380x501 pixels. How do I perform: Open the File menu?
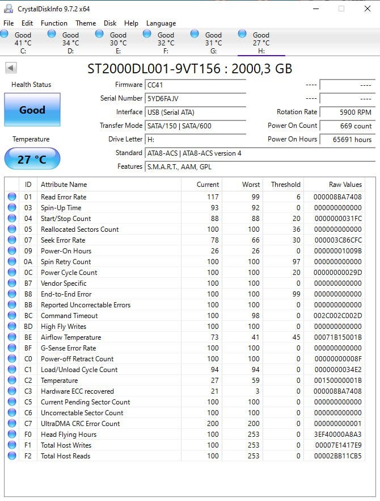[x=9, y=23]
